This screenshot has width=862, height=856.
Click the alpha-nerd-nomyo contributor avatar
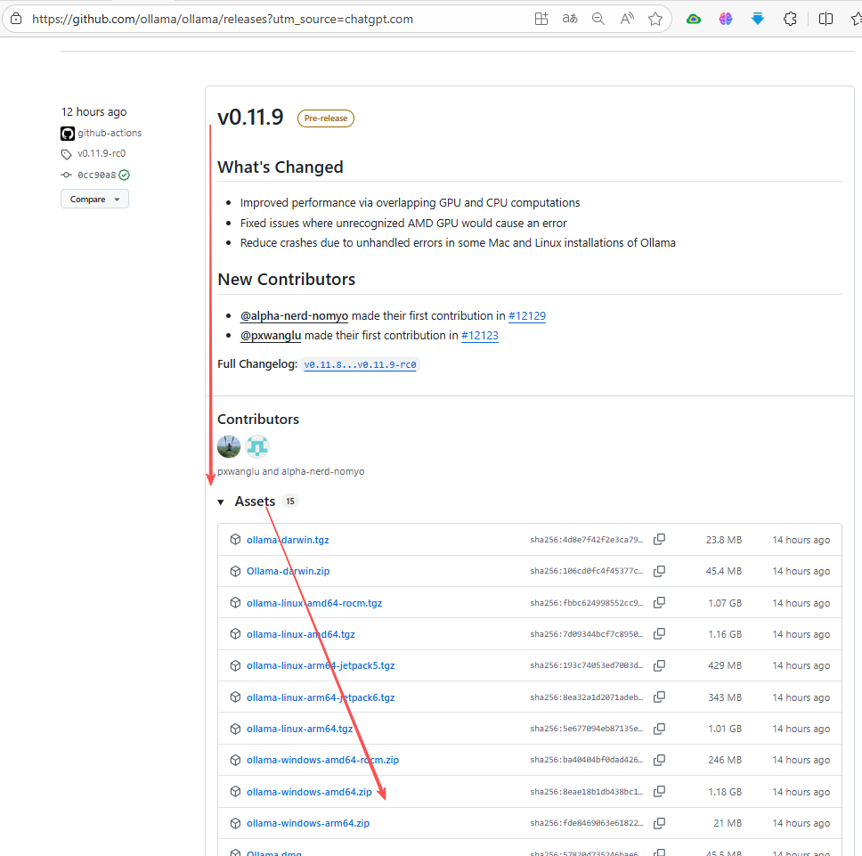(x=256, y=446)
